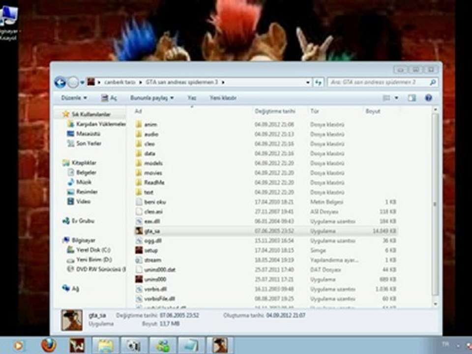Click the folder icon in the address bar

point(91,82)
